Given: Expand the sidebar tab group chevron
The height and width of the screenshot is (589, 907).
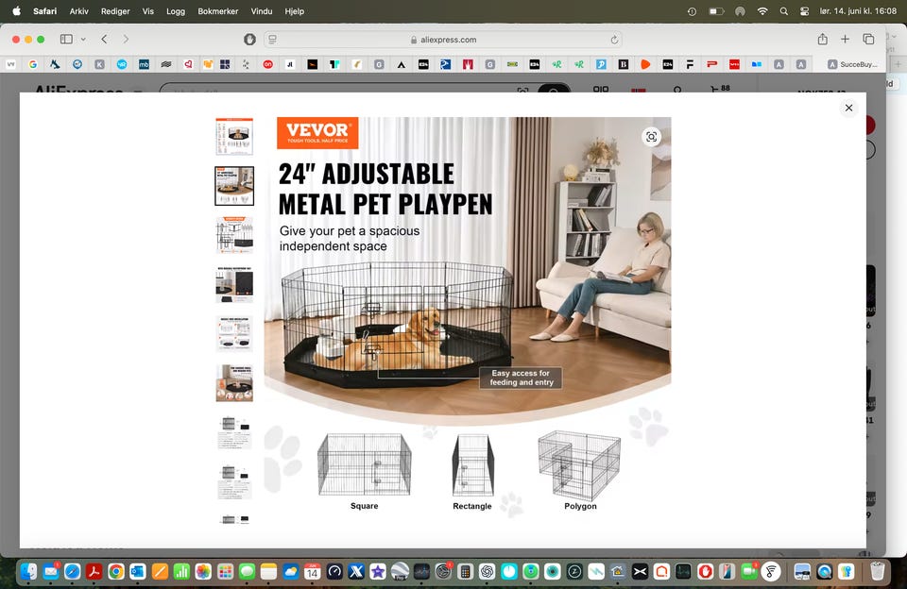Looking at the screenshot, I should click(83, 40).
